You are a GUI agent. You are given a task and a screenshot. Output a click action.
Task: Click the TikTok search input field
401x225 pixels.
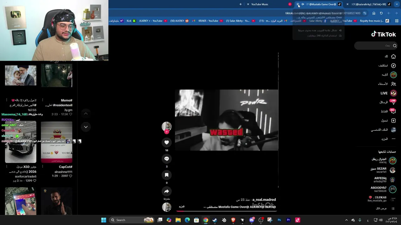(376, 46)
